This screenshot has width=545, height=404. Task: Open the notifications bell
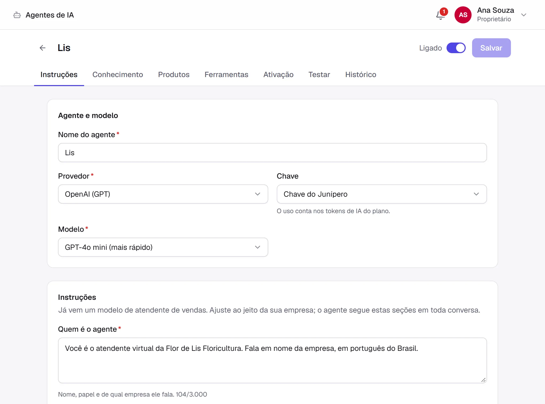point(441,15)
